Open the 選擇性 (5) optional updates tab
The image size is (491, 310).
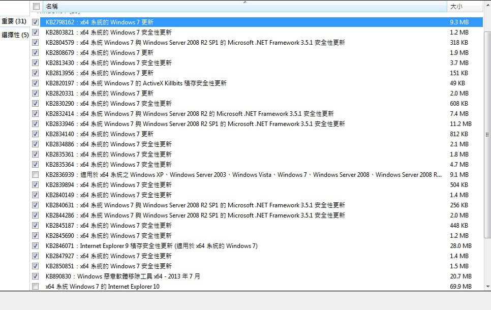pos(15,35)
